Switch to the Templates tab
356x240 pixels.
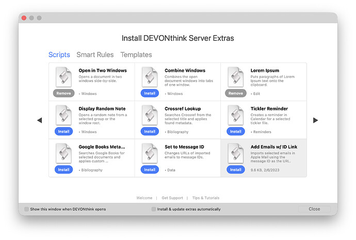pos(136,55)
